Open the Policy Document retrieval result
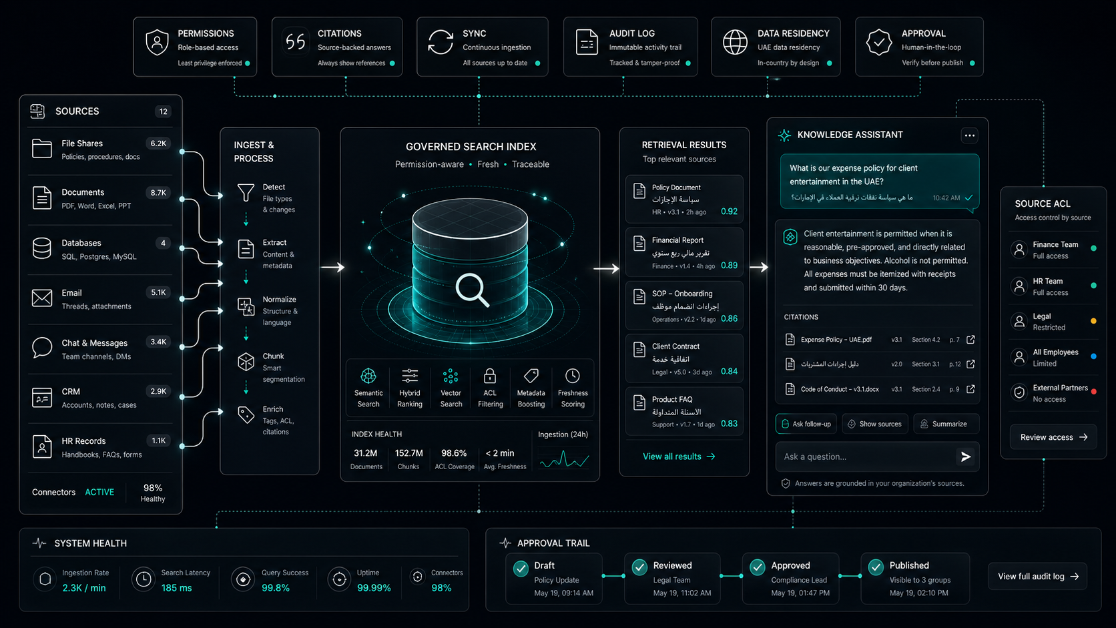This screenshot has width=1116, height=628. pos(684,199)
